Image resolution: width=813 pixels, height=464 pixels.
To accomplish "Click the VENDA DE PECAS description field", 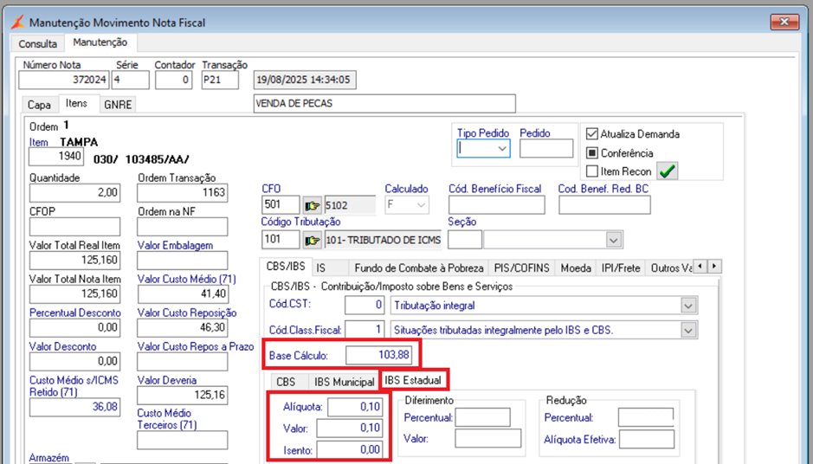I will click(x=384, y=104).
